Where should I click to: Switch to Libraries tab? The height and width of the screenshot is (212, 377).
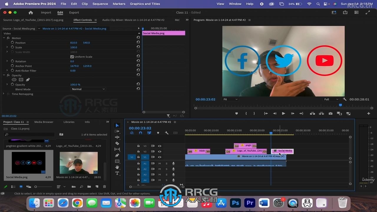coord(69,122)
